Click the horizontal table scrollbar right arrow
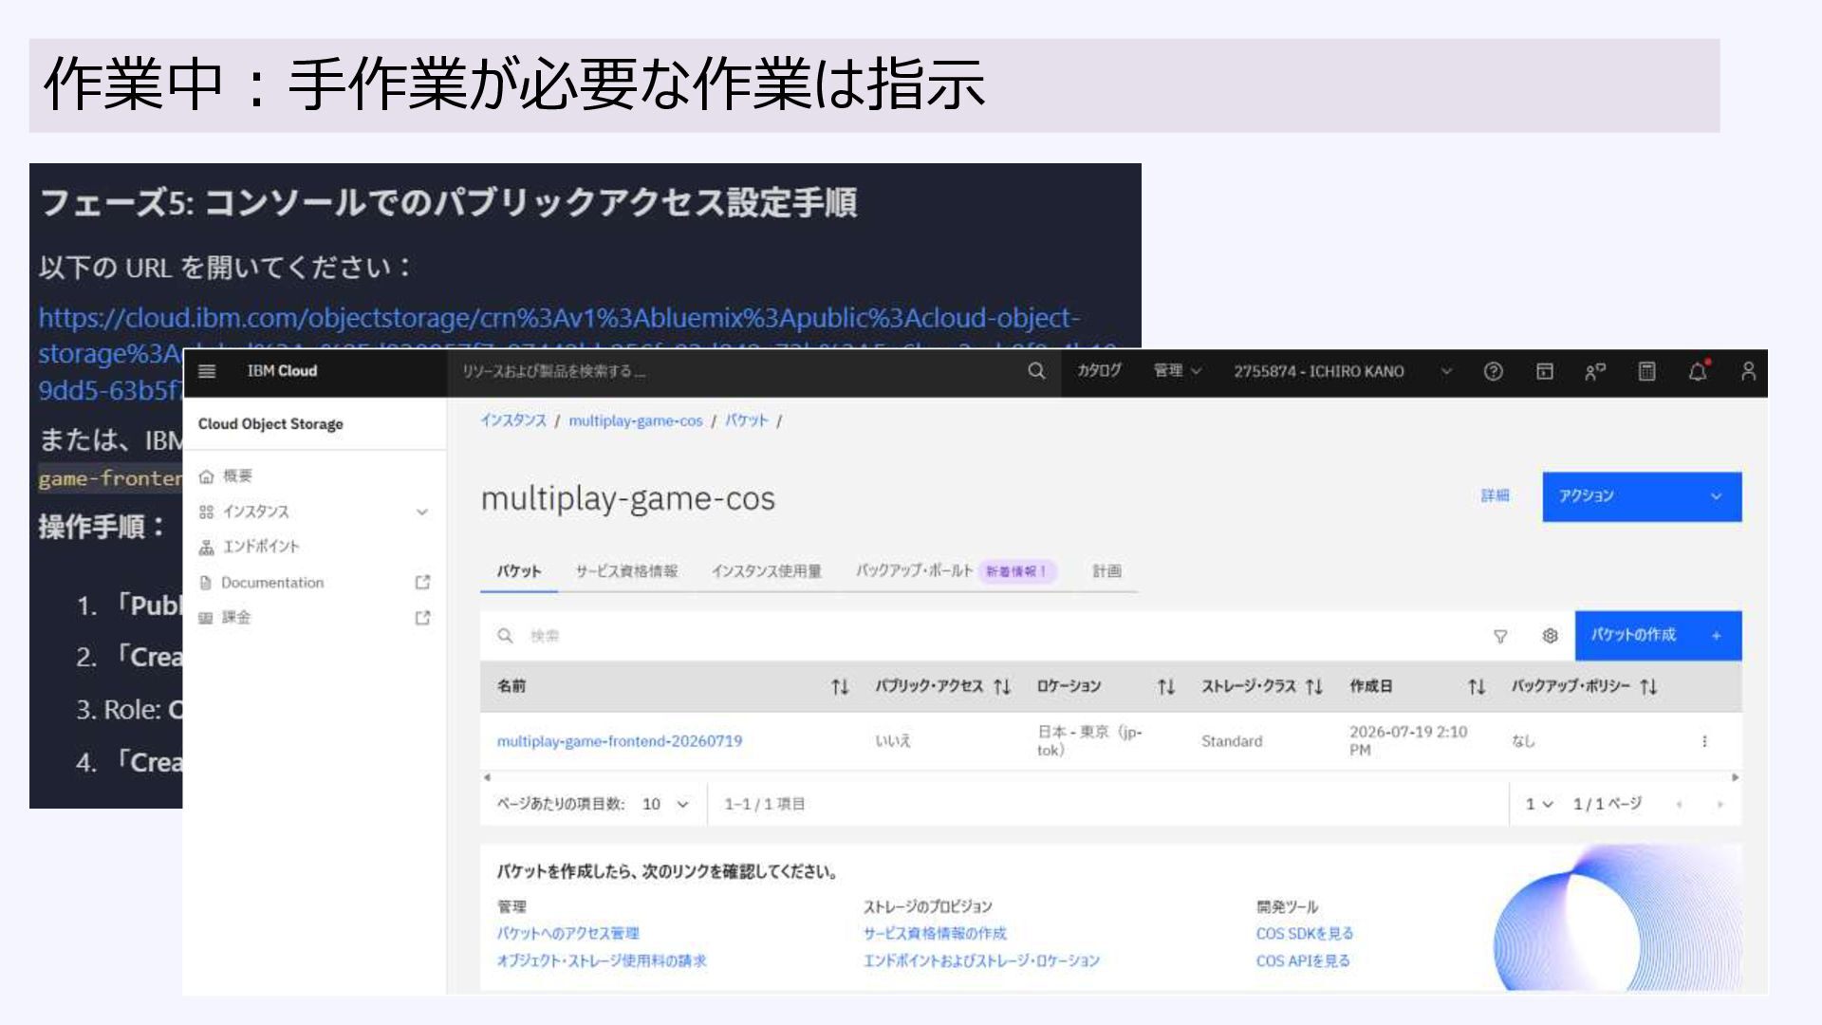 tap(1735, 777)
